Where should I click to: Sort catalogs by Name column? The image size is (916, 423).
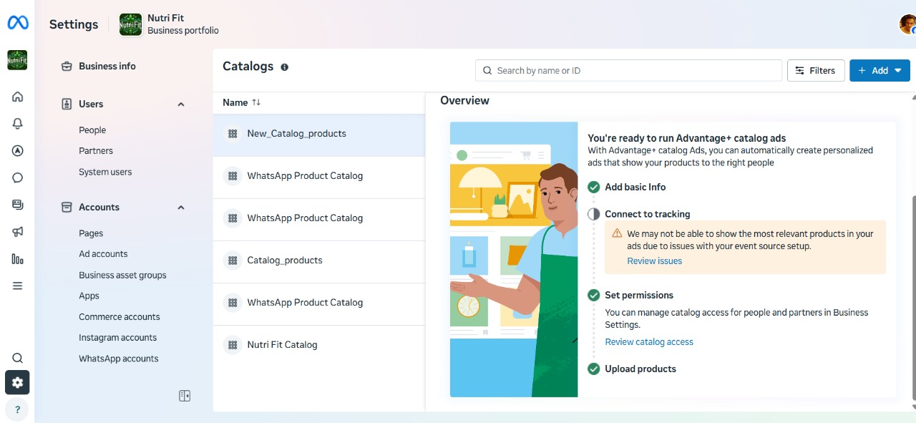tap(242, 102)
